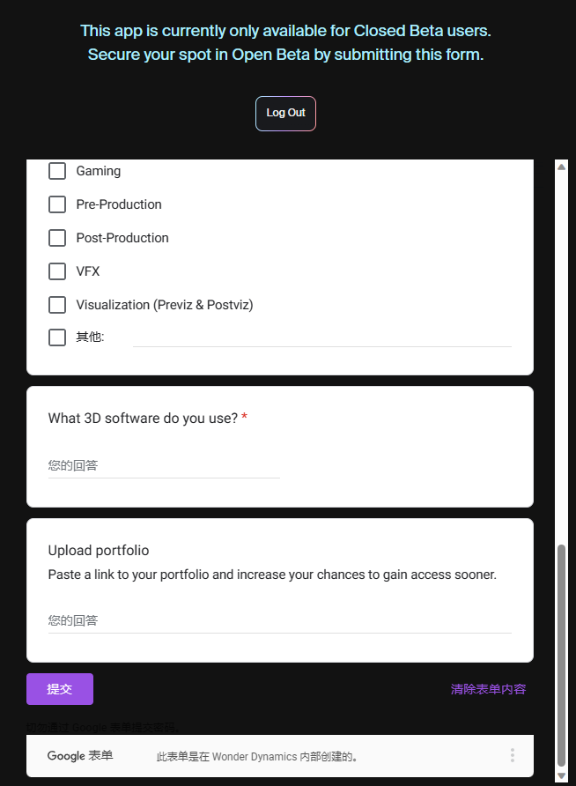Open the three-dot menu in footer
Screen dimensions: 576x786
(512, 755)
